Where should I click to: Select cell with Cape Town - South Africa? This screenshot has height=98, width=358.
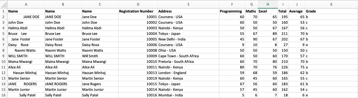coord(188,56)
